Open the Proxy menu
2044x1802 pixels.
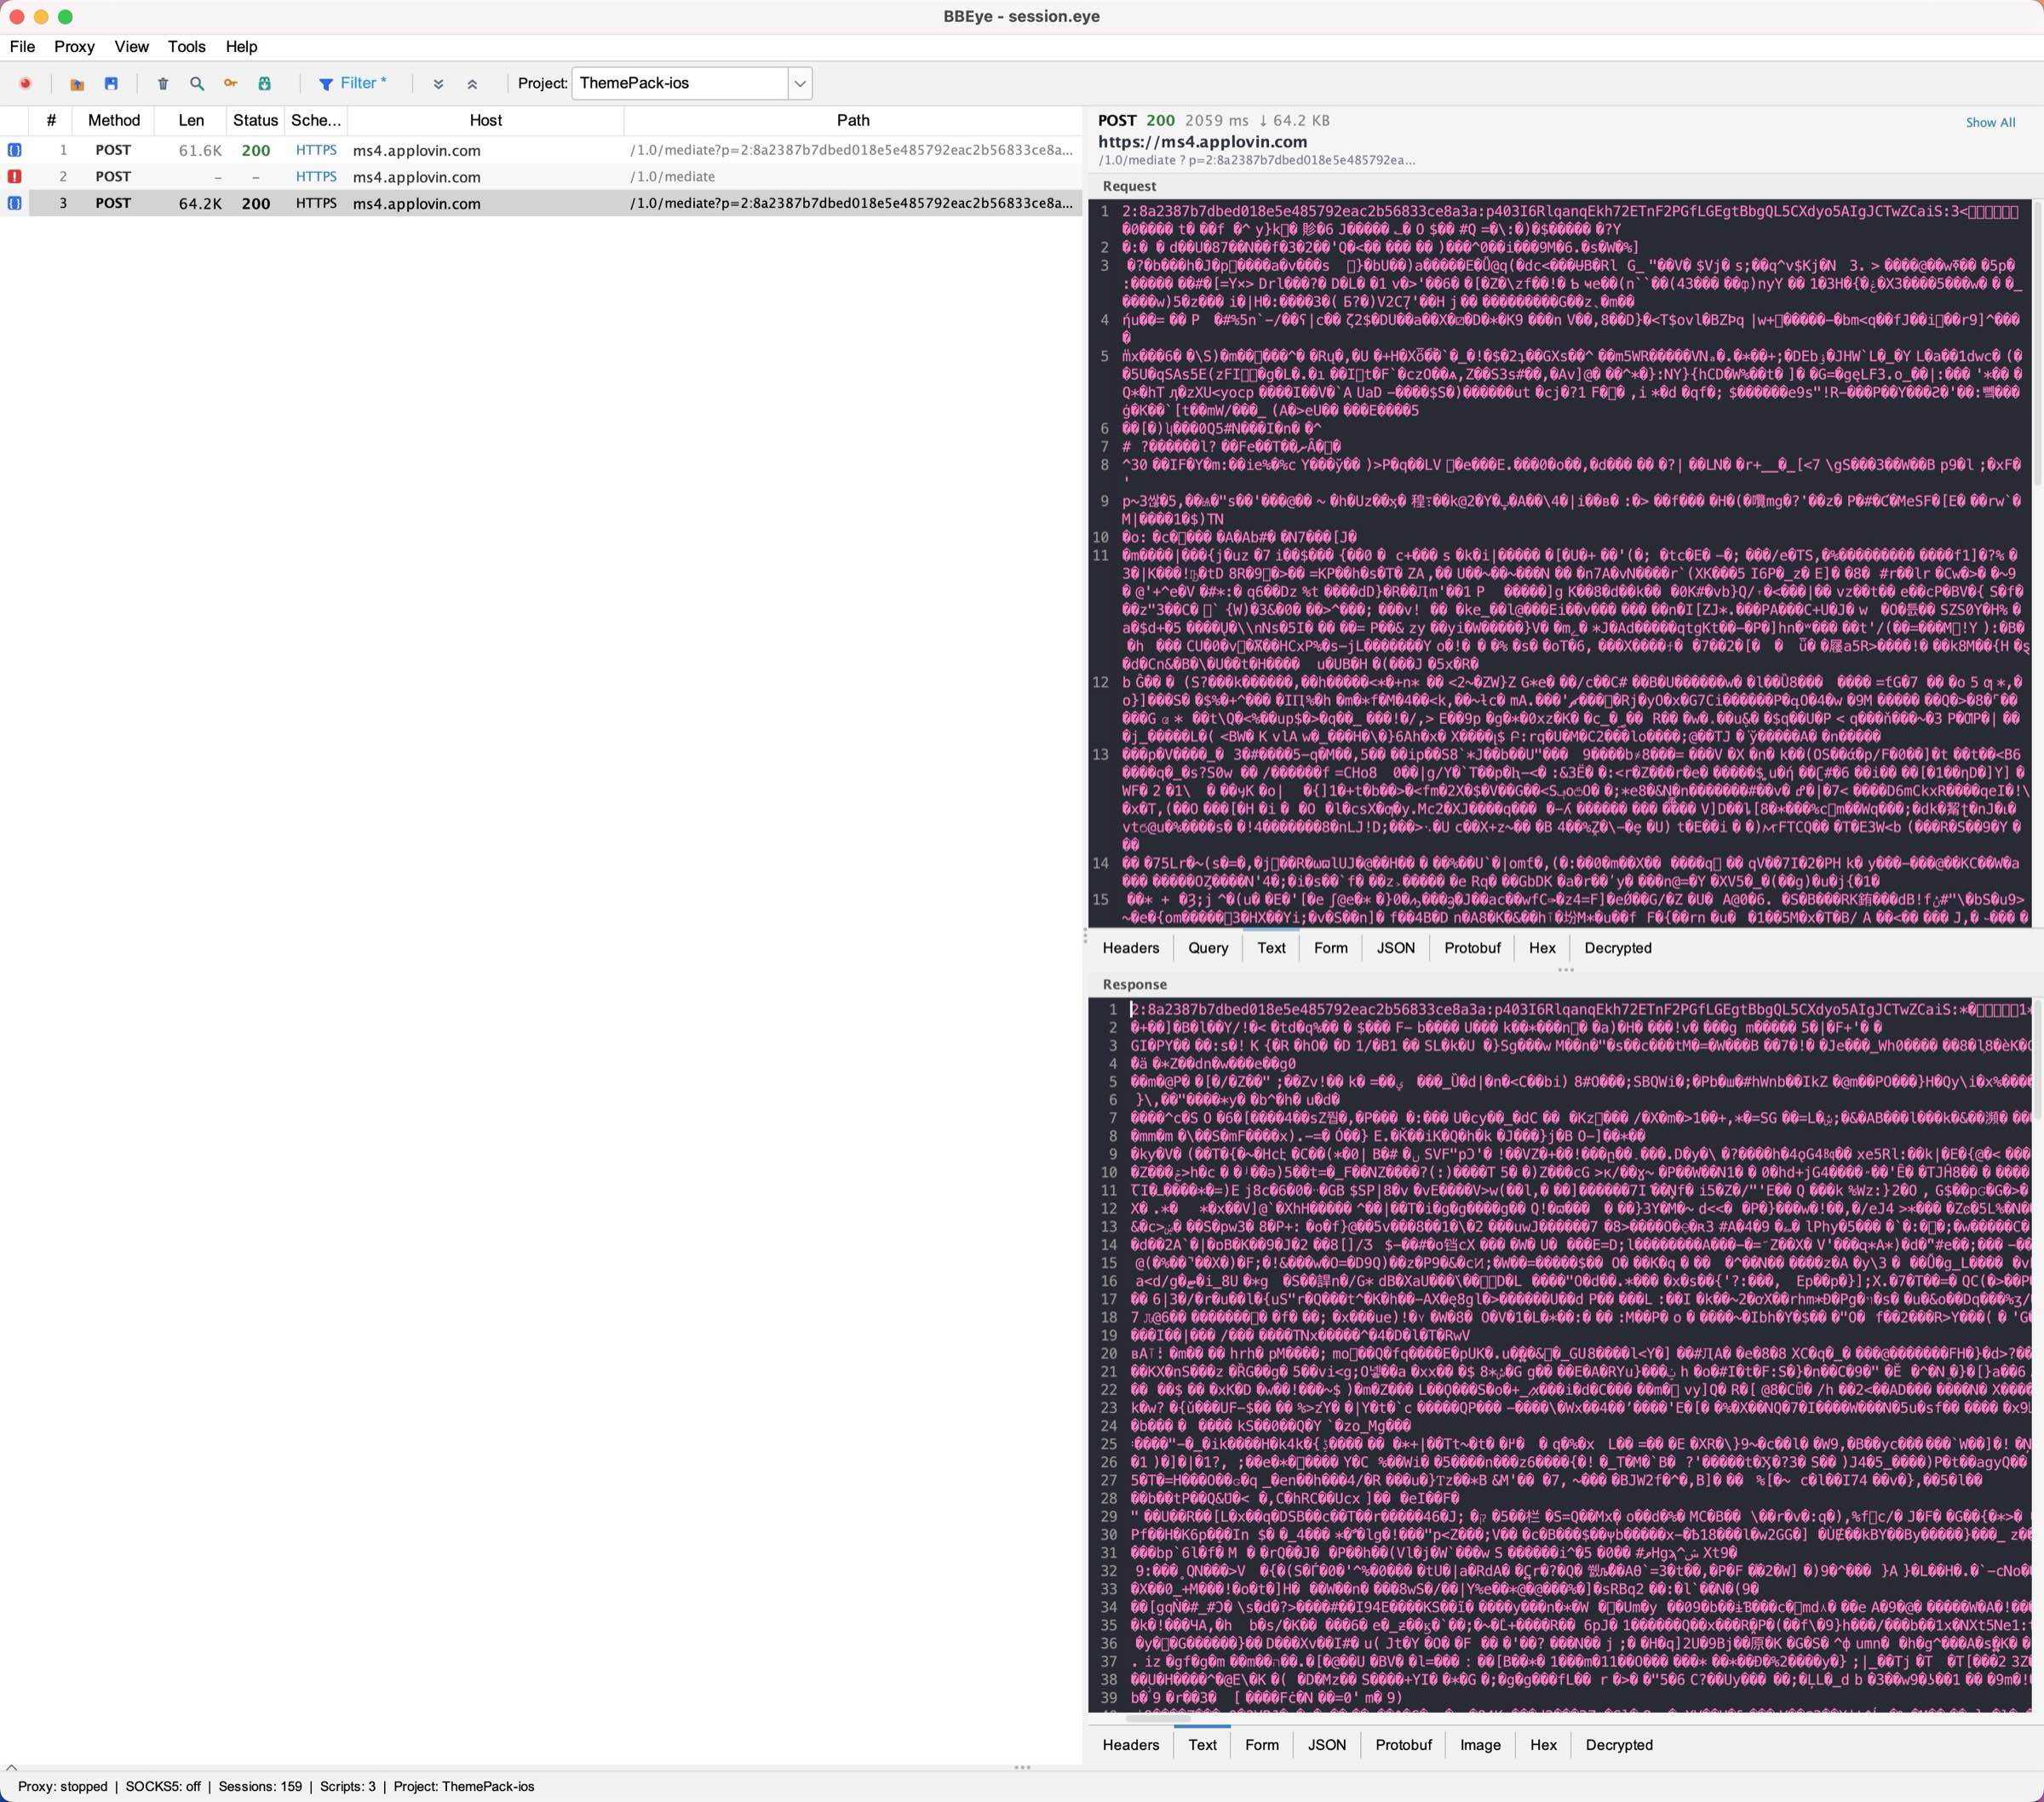73,47
